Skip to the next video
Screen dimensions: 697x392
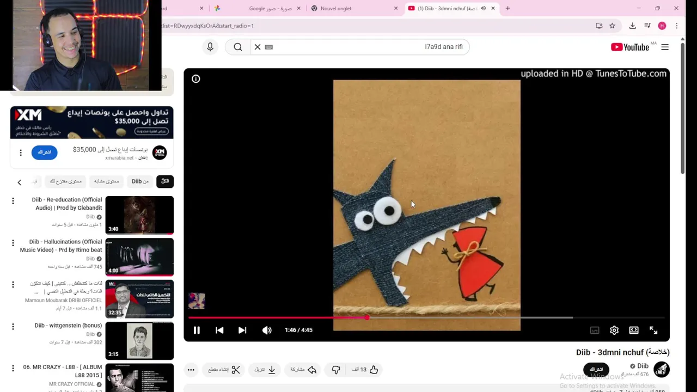pyautogui.click(x=242, y=330)
